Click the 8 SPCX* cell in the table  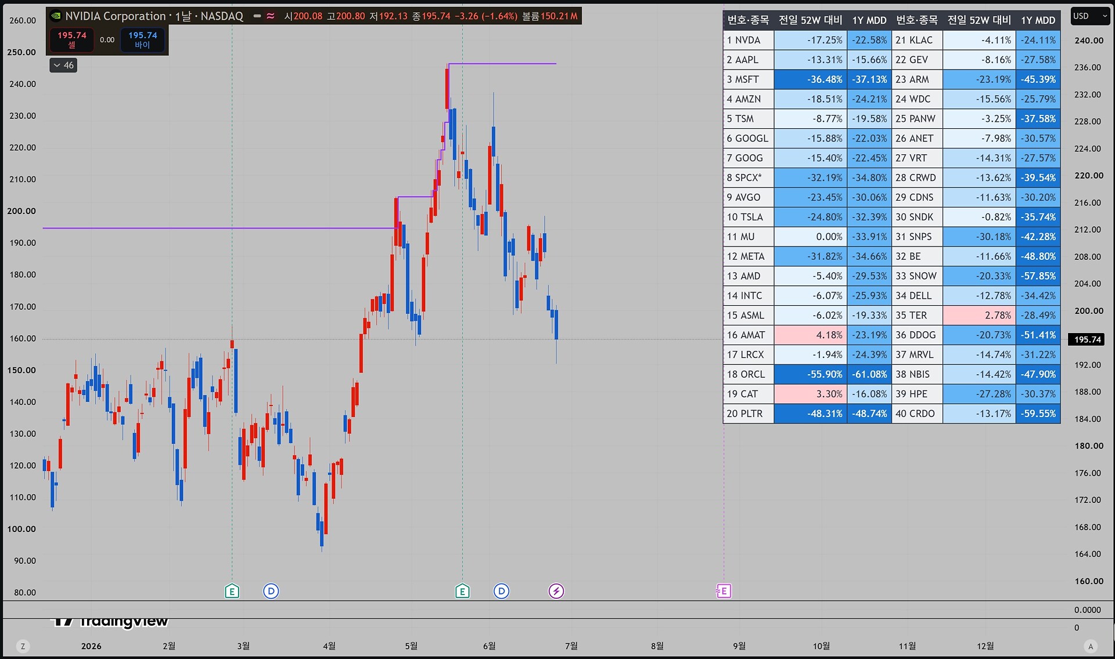point(749,178)
